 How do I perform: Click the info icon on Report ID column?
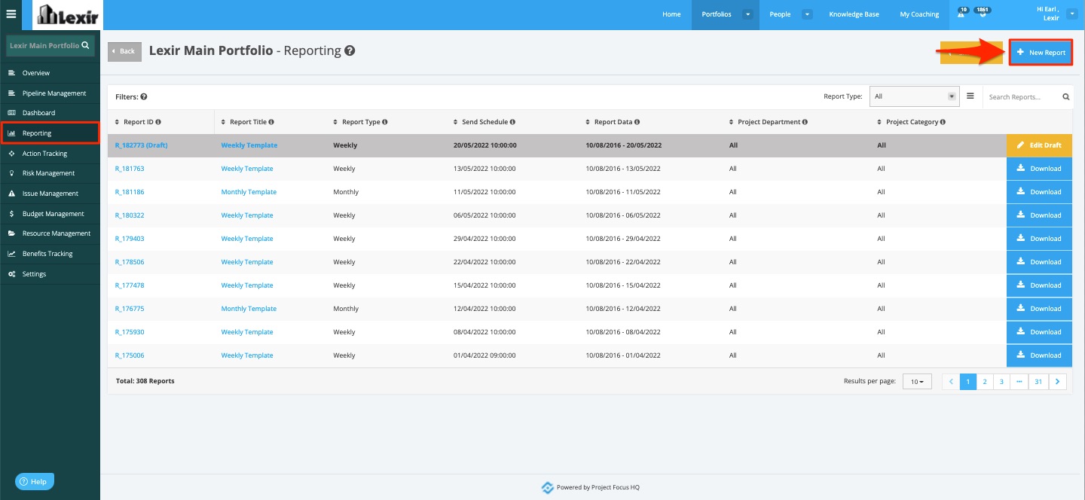tap(158, 122)
